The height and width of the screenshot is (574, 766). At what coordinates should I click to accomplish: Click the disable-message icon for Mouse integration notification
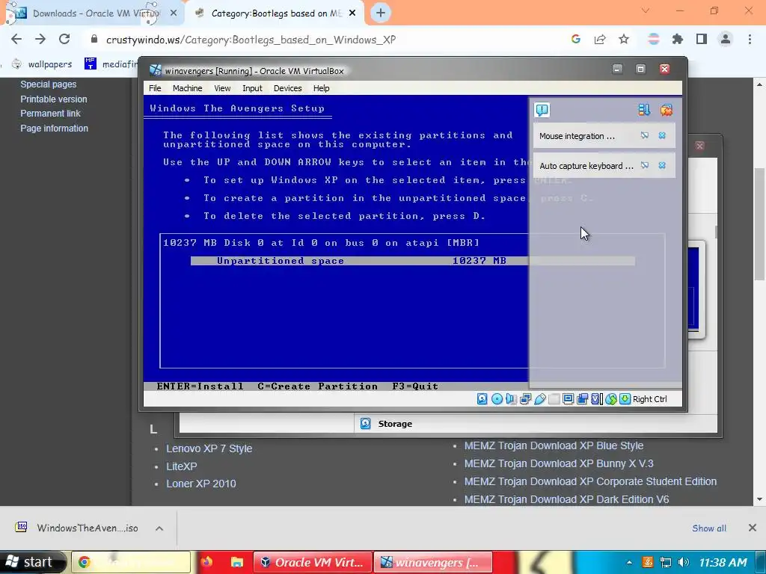[645, 135]
